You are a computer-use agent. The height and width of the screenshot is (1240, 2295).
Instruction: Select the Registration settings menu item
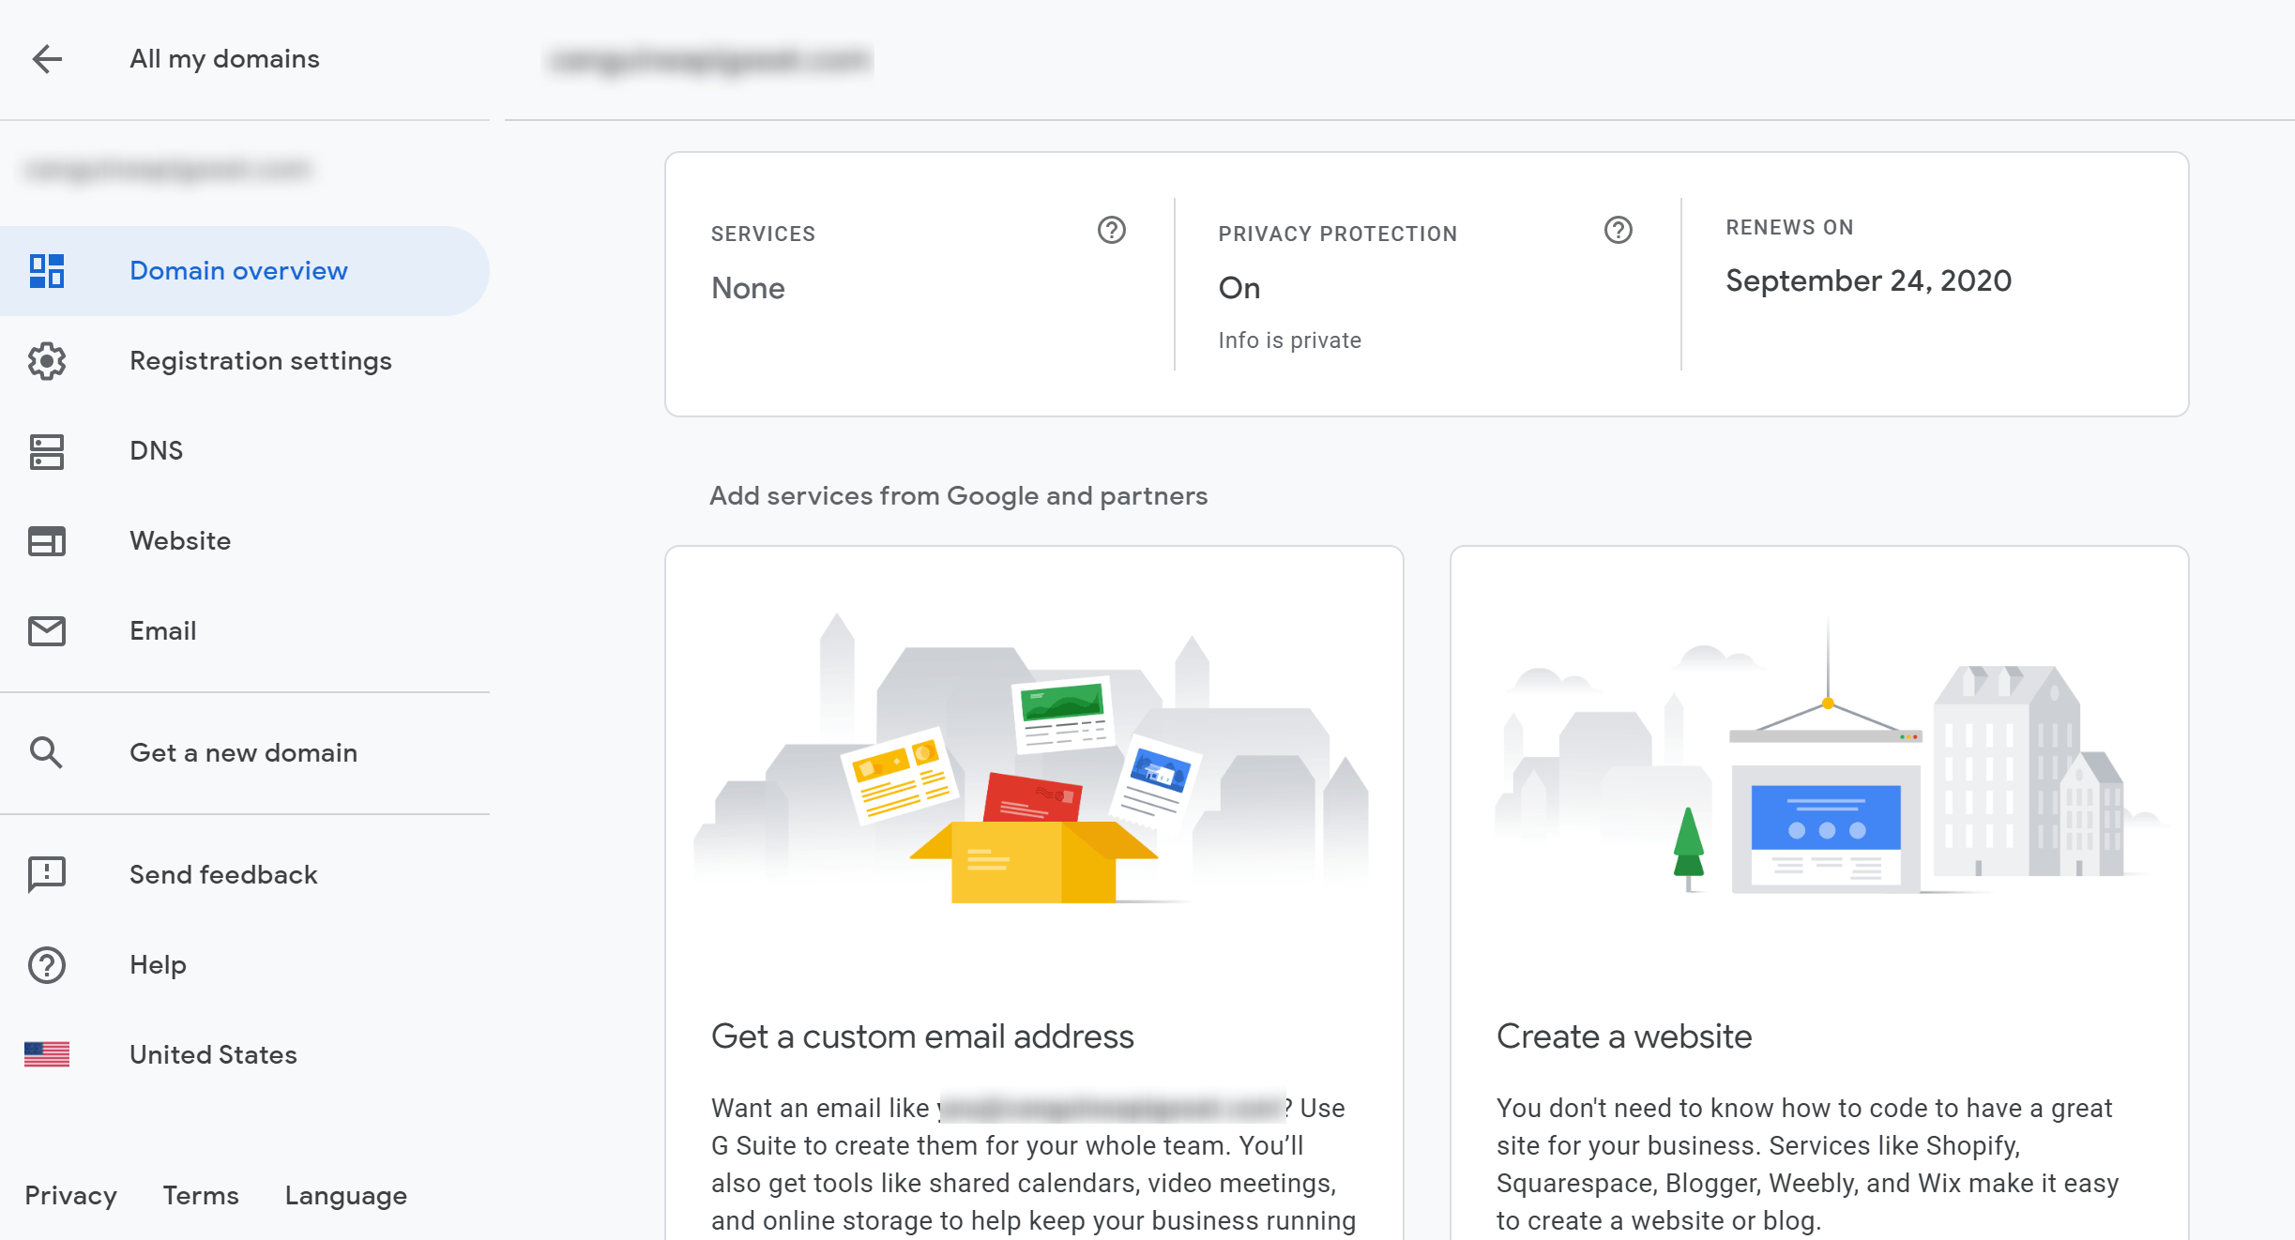point(260,360)
